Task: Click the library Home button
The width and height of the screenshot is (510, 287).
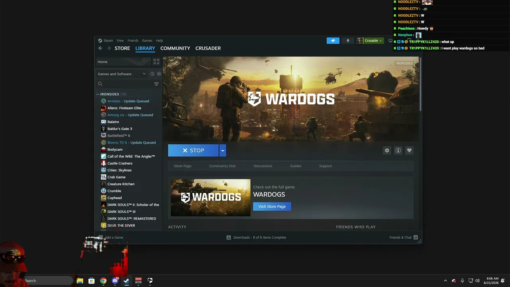Action: click(123, 62)
